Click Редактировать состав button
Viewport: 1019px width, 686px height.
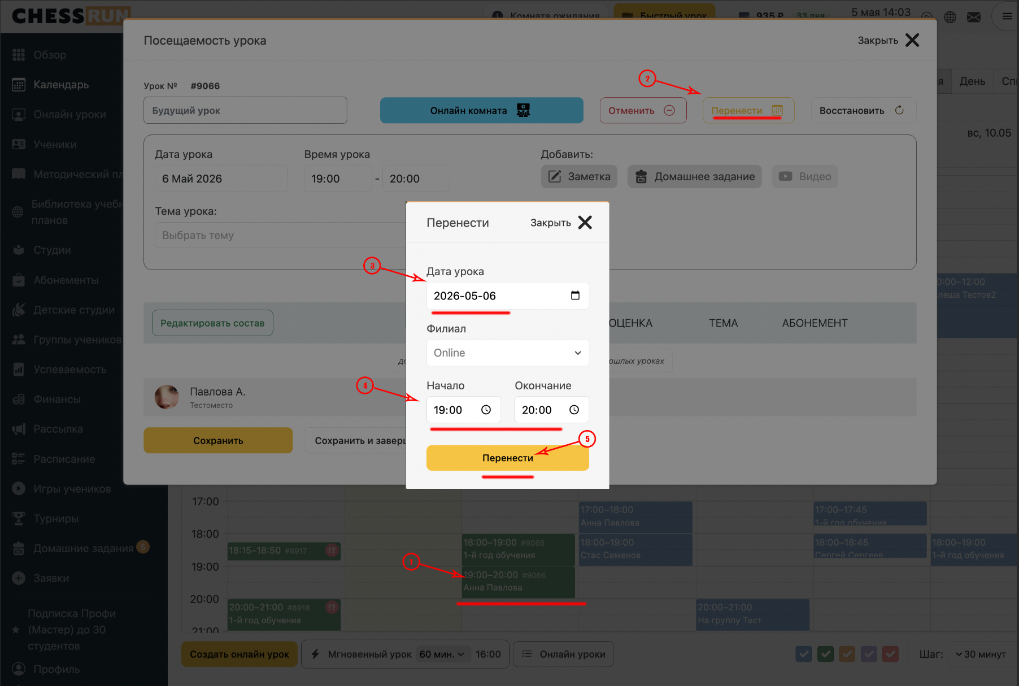[212, 323]
